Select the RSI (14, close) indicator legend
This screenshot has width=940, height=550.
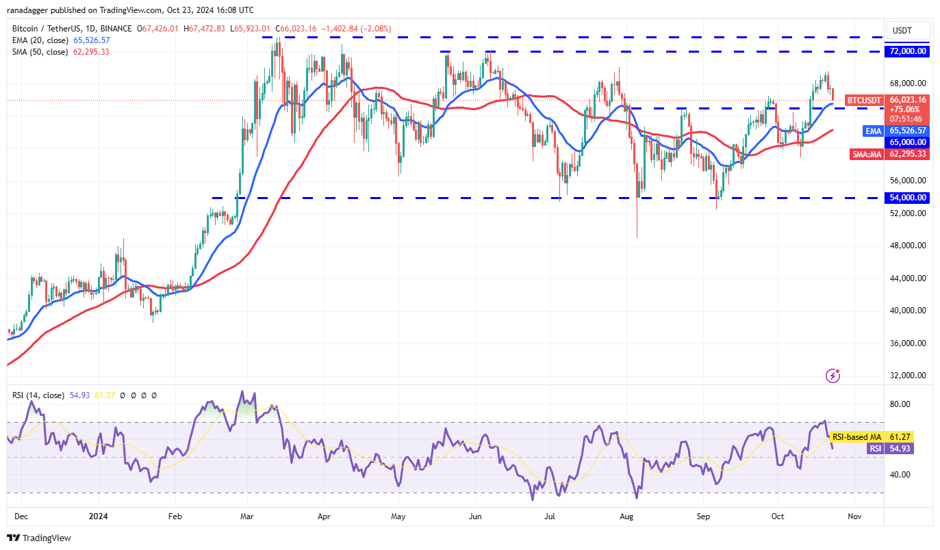point(38,395)
